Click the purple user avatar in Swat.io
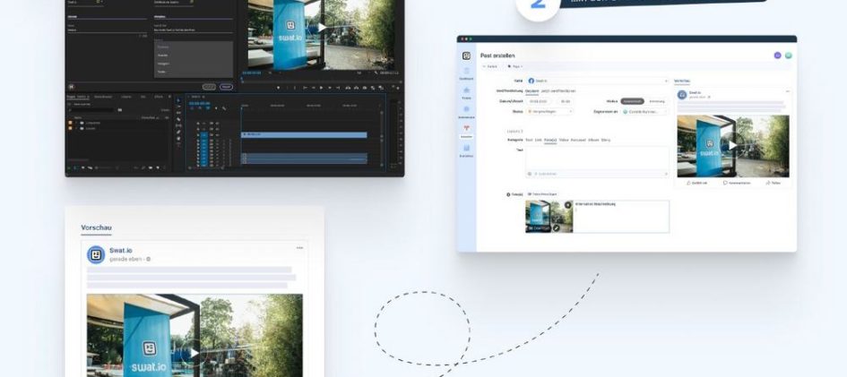Screen dimensions: 847x377 [777, 55]
